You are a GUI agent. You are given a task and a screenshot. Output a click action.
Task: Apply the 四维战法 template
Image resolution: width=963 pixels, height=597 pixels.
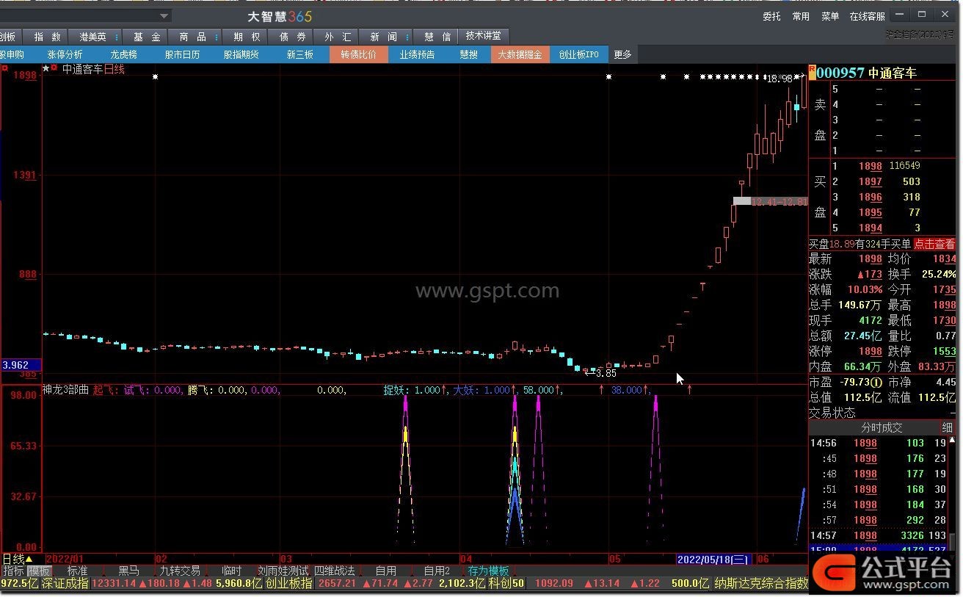pos(335,571)
